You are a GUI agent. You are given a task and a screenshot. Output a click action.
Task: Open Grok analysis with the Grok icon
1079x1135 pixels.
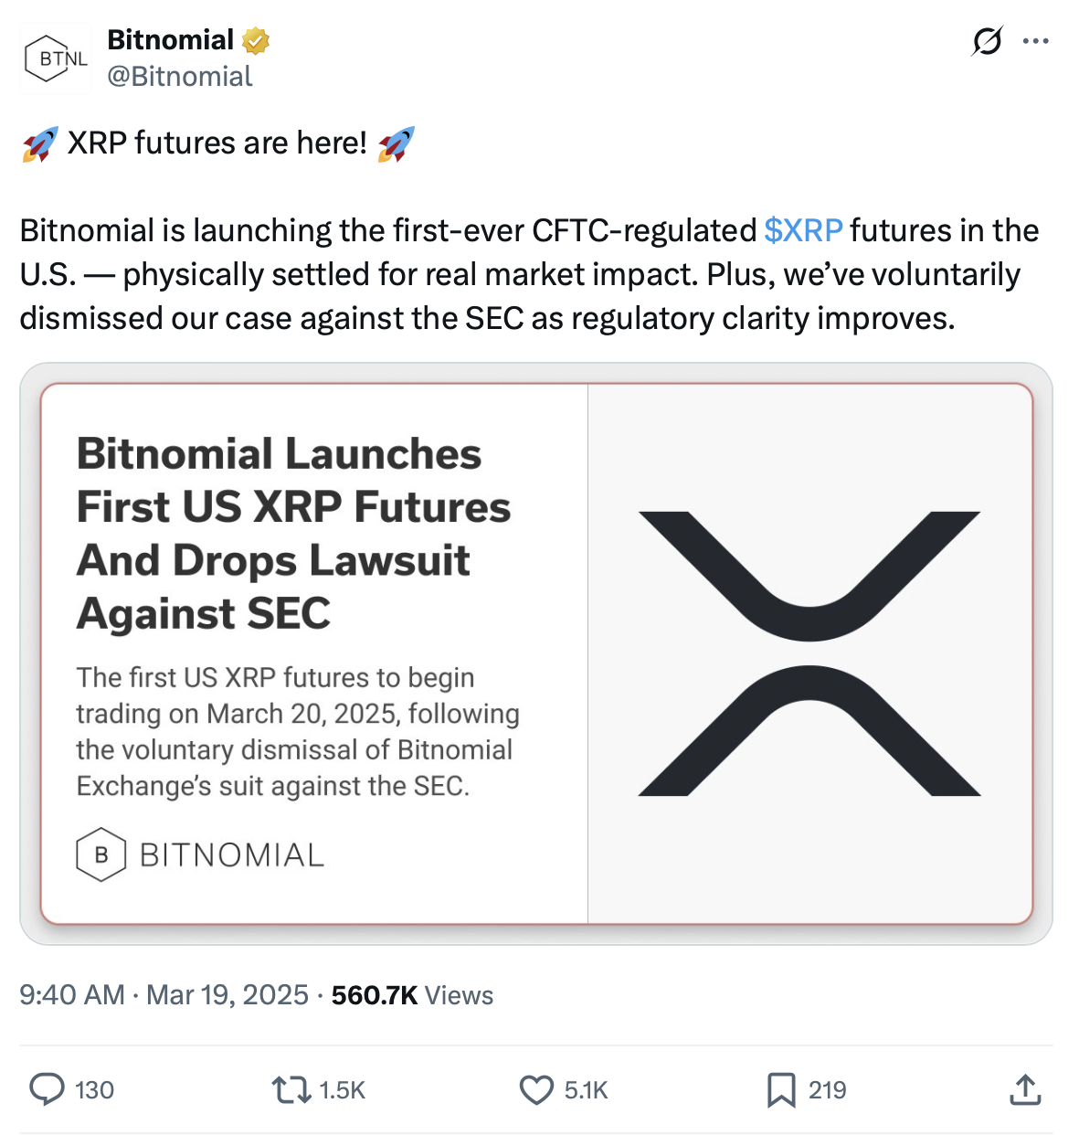[989, 41]
